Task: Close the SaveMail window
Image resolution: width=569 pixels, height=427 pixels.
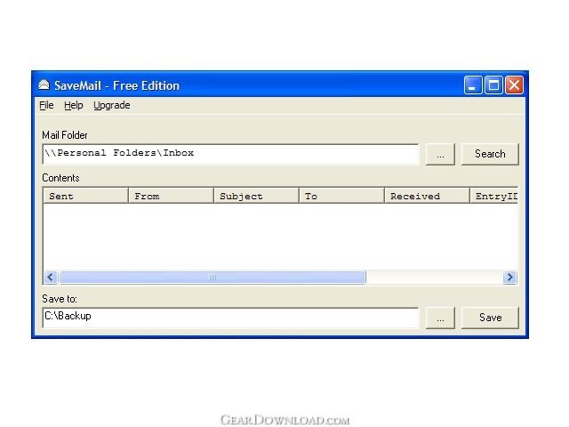Action: tap(514, 85)
